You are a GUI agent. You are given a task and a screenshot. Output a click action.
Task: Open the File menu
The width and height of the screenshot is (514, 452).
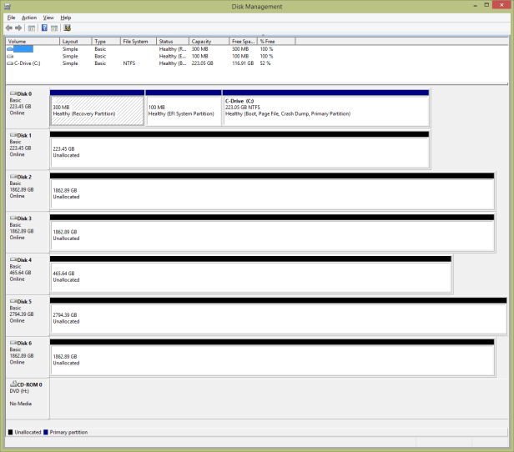click(x=11, y=17)
